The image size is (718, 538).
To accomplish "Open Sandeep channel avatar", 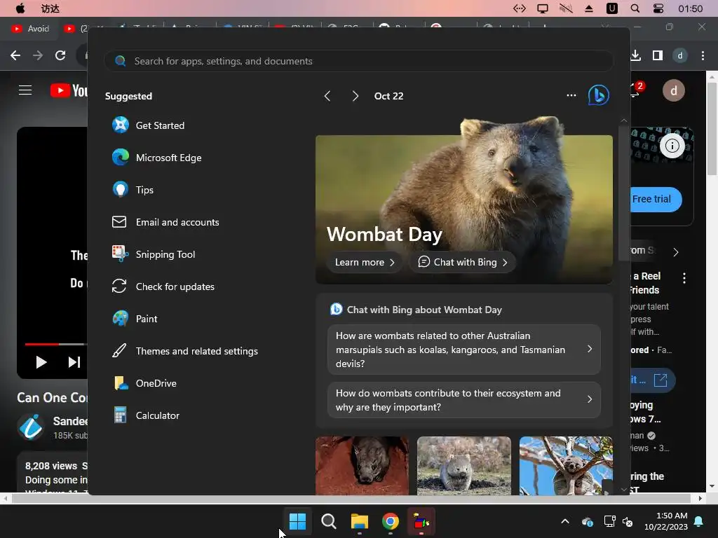I will tap(31, 427).
